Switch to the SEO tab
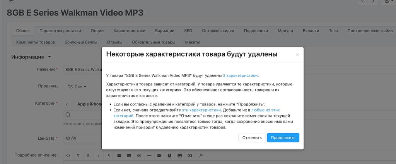 click(188, 31)
